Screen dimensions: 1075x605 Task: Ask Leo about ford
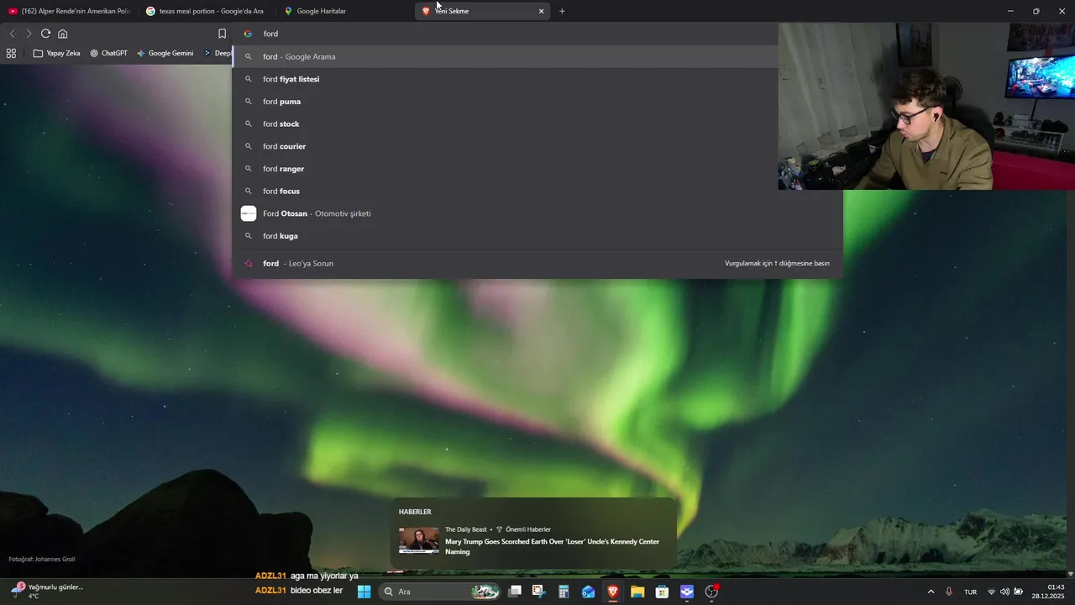pyautogui.click(x=537, y=263)
